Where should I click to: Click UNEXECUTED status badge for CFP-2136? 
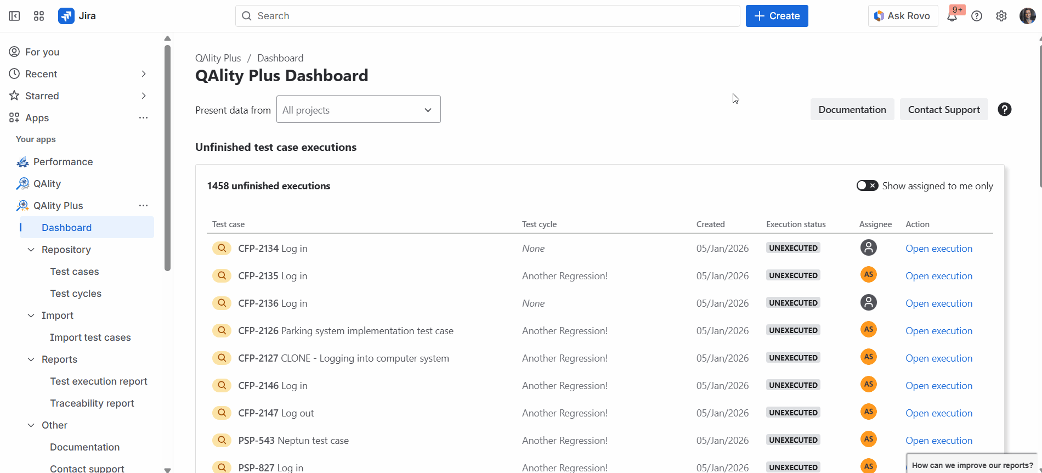tap(793, 303)
